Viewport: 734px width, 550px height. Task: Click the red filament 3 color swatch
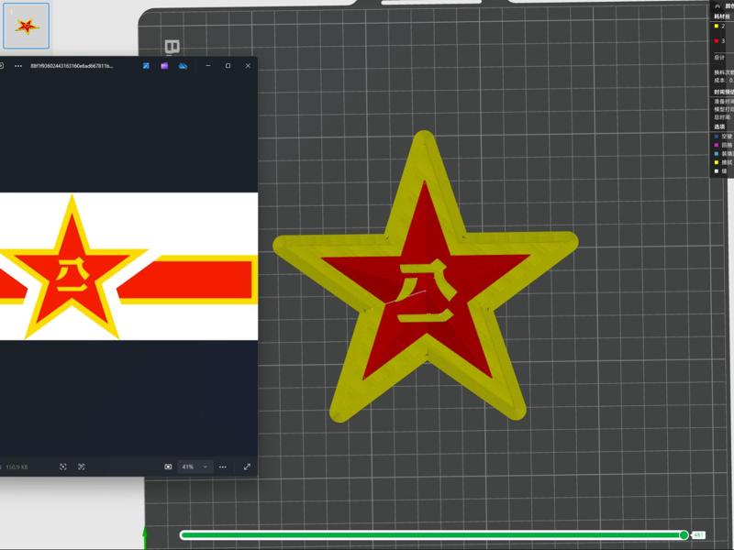[717, 41]
